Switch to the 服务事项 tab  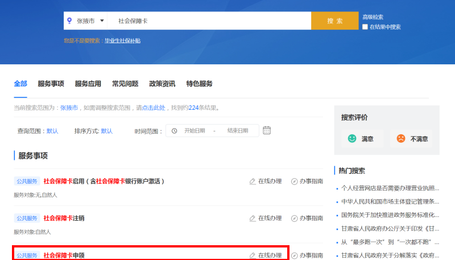[x=51, y=84]
